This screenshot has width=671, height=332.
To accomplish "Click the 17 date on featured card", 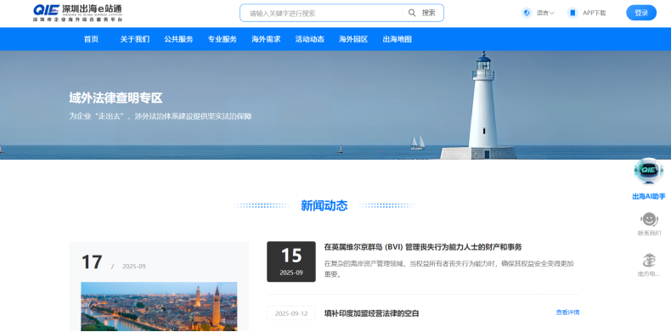I will pyautogui.click(x=92, y=262).
